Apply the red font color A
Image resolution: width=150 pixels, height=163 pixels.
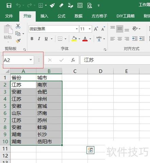click(x=85, y=39)
